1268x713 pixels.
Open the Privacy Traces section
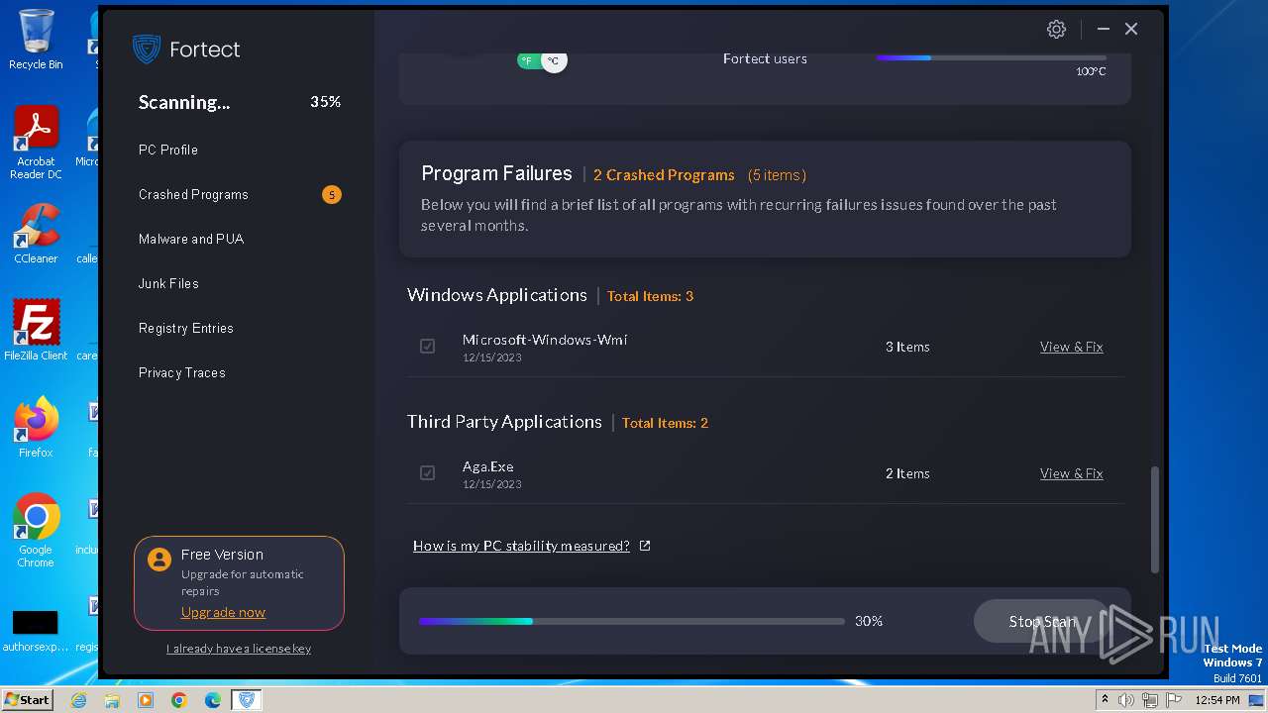(x=182, y=372)
